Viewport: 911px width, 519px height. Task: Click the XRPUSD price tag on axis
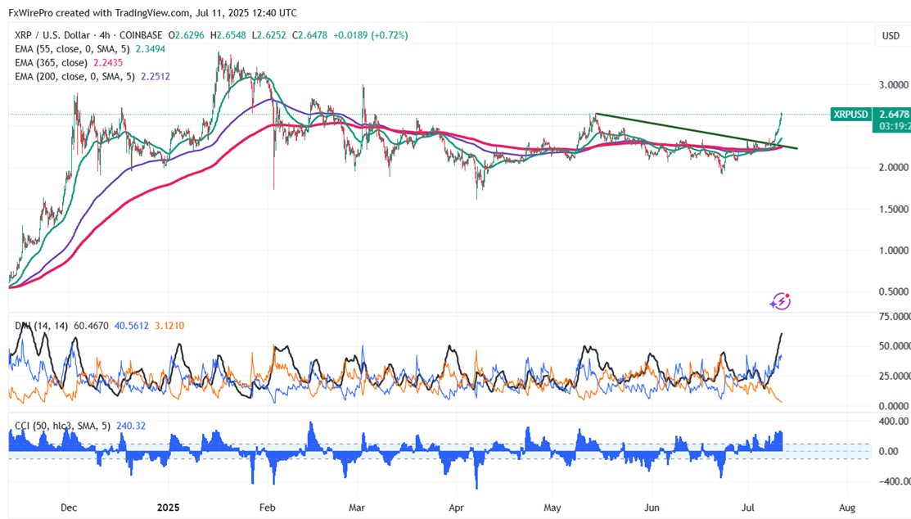[849, 115]
